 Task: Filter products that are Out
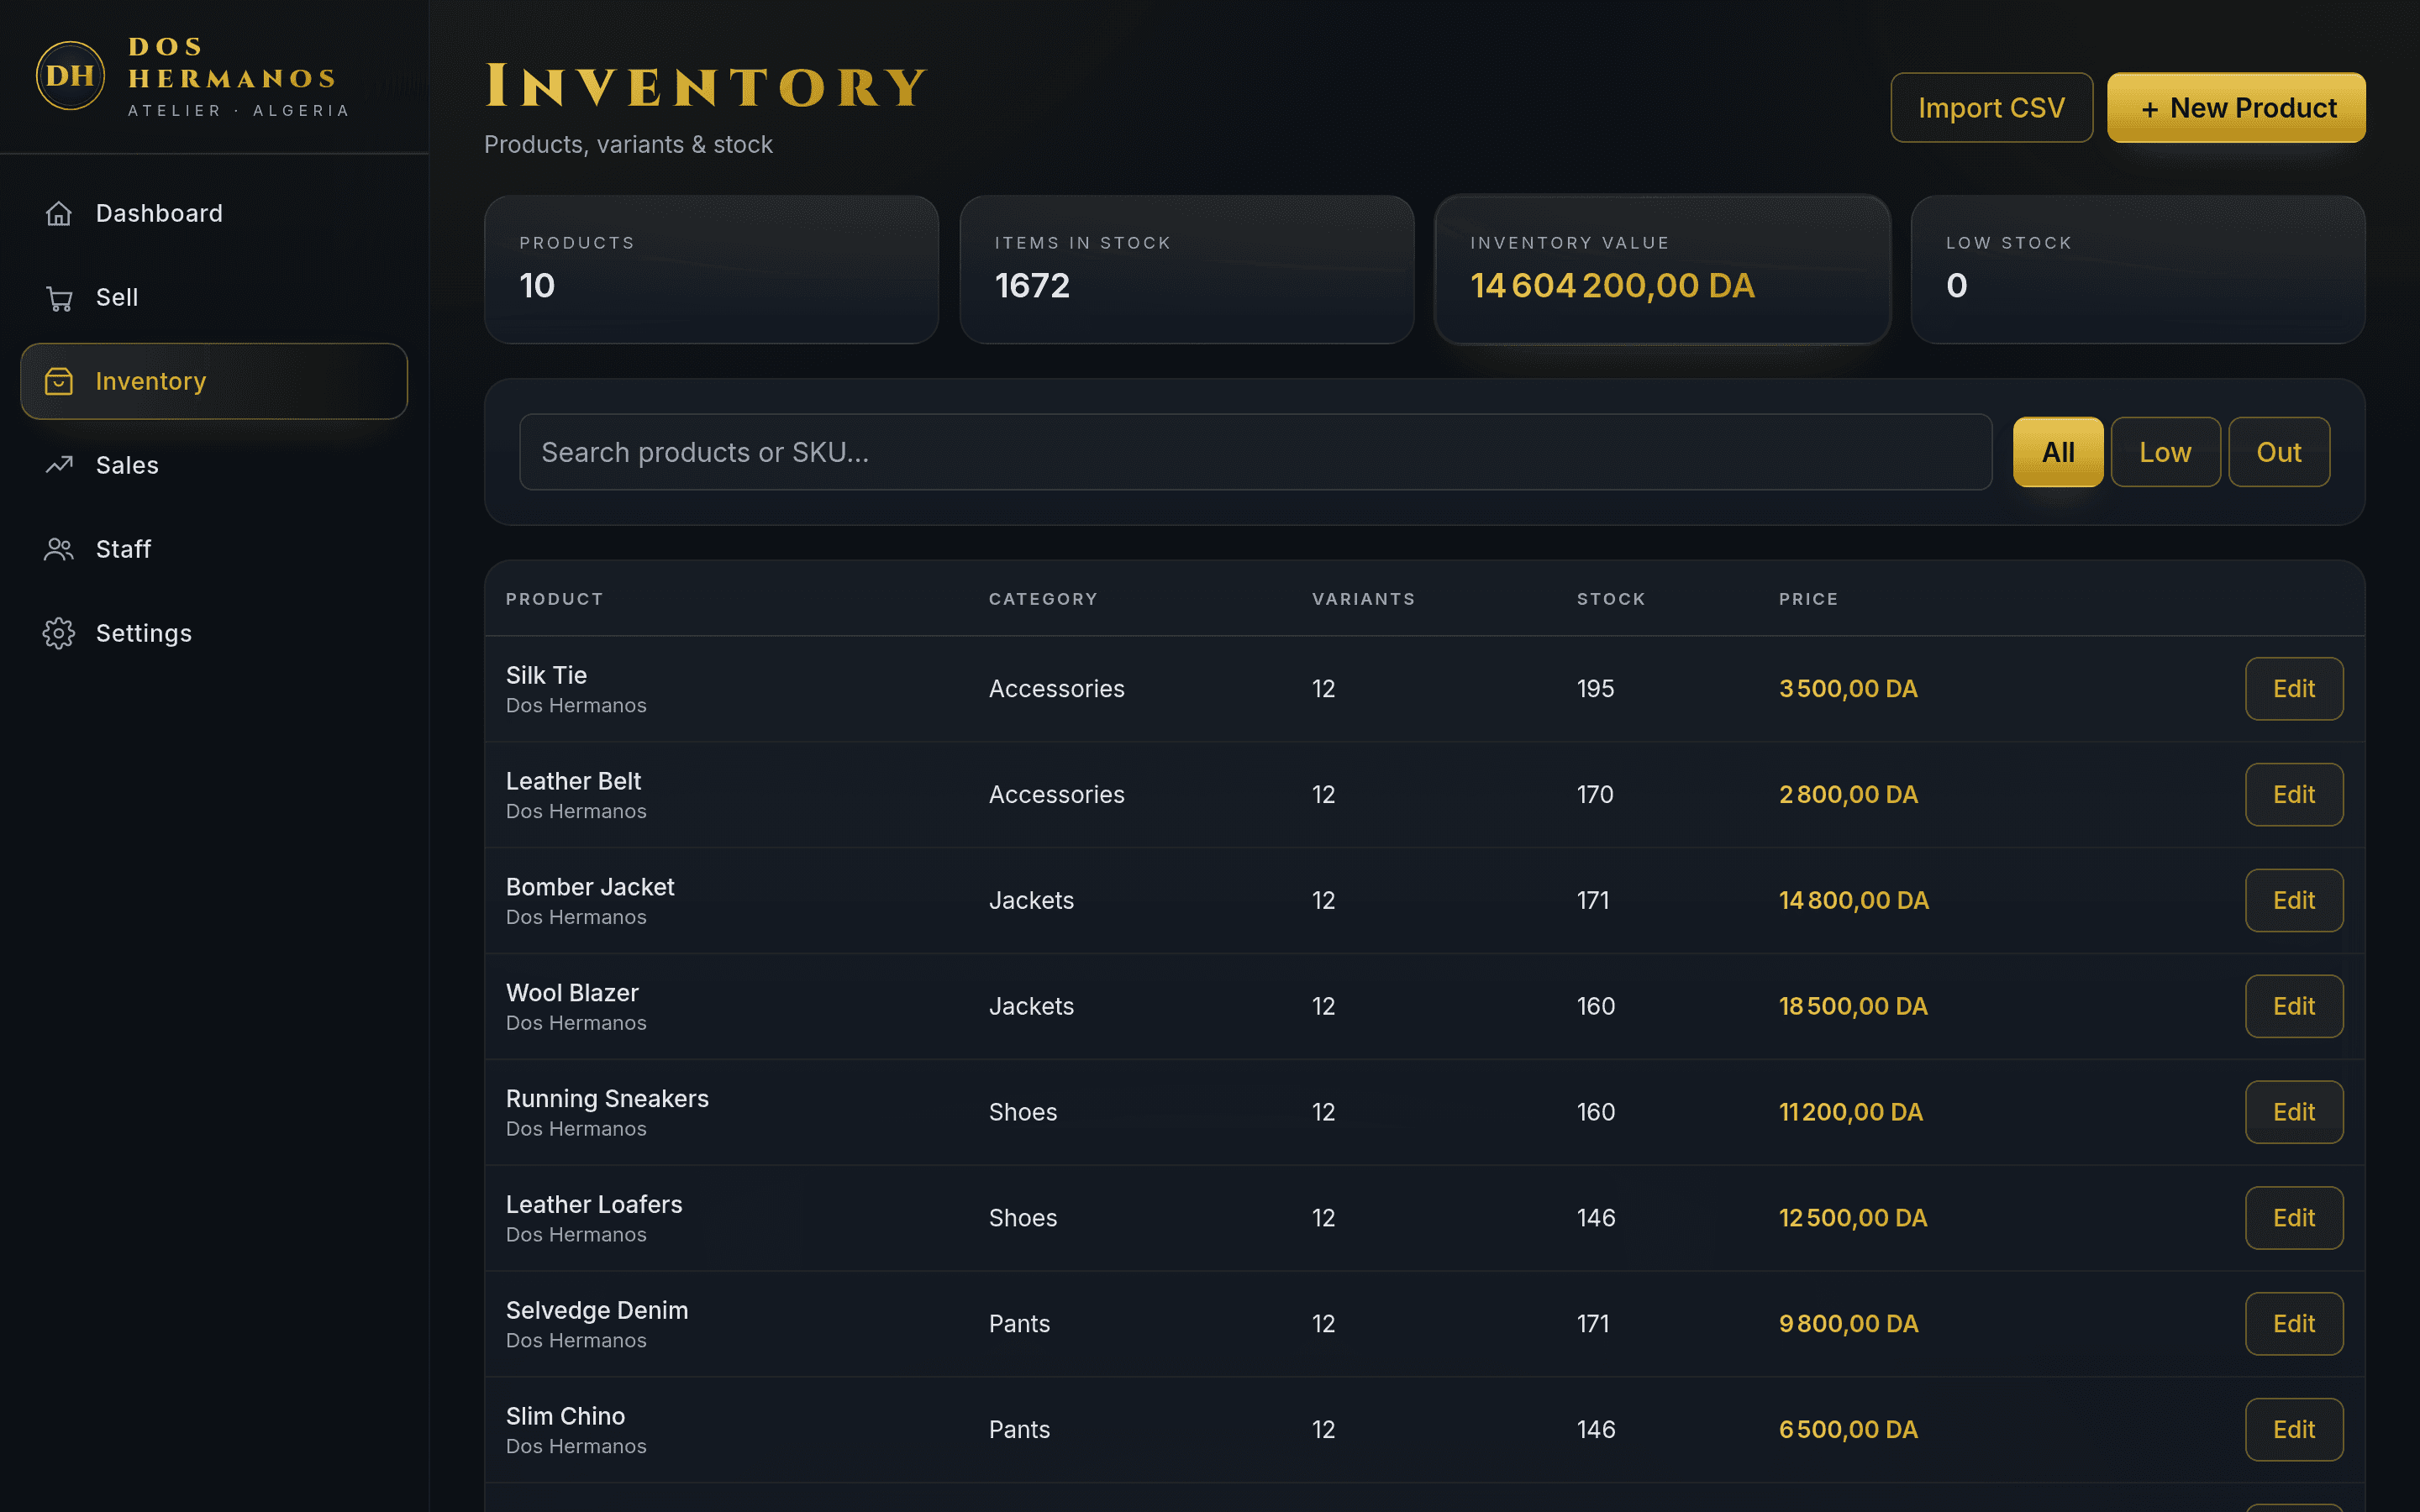coord(2279,452)
